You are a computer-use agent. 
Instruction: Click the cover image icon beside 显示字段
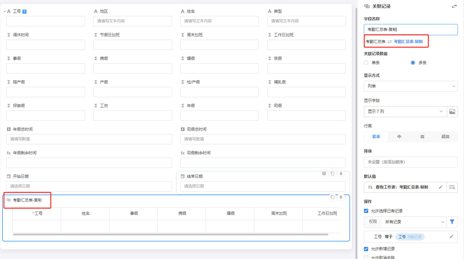[x=452, y=112]
